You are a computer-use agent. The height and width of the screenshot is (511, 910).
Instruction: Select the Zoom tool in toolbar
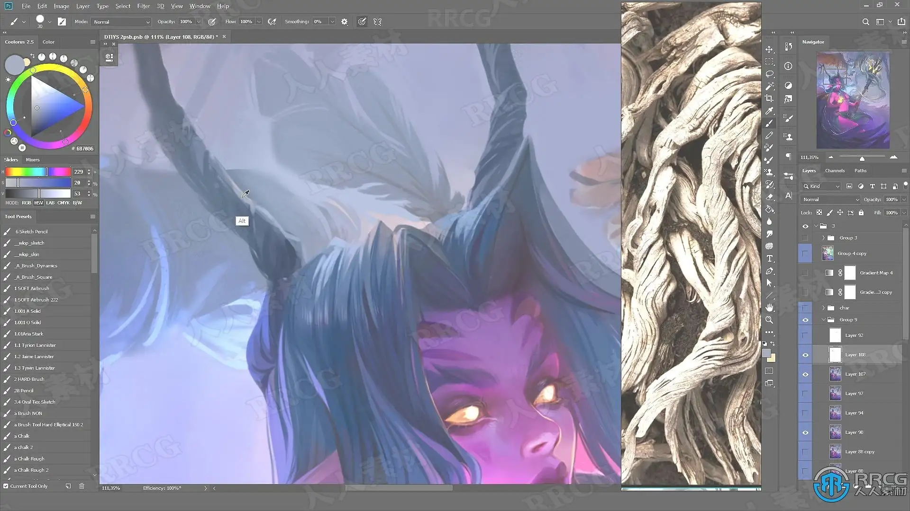coord(769,320)
